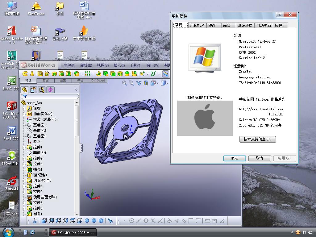Open the Display Style dropdown arrow
This screenshot has width=316, height=237.
point(168,83)
